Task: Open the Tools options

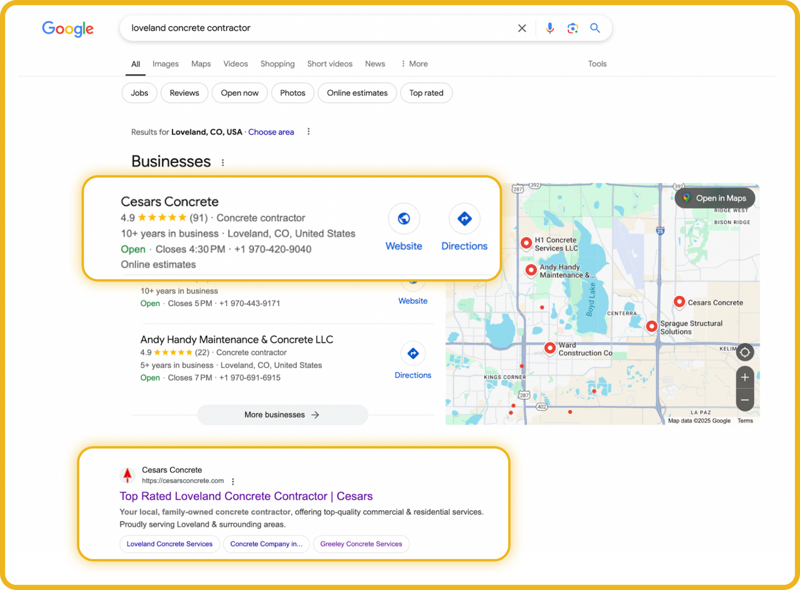Action: click(x=597, y=64)
